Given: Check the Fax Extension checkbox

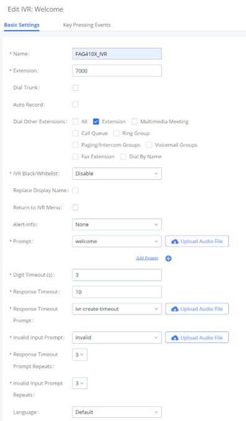Looking at the screenshot, I should pos(76,156).
